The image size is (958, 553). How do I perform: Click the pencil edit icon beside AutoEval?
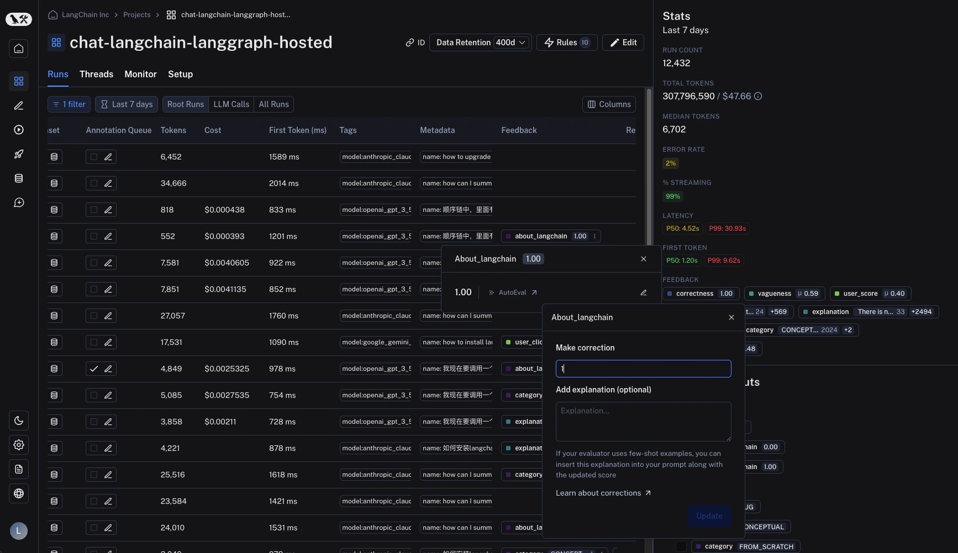(644, 293)
